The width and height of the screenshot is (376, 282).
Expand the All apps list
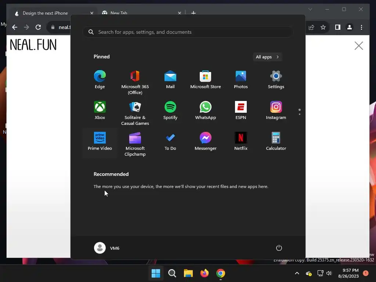click(267, 57)
